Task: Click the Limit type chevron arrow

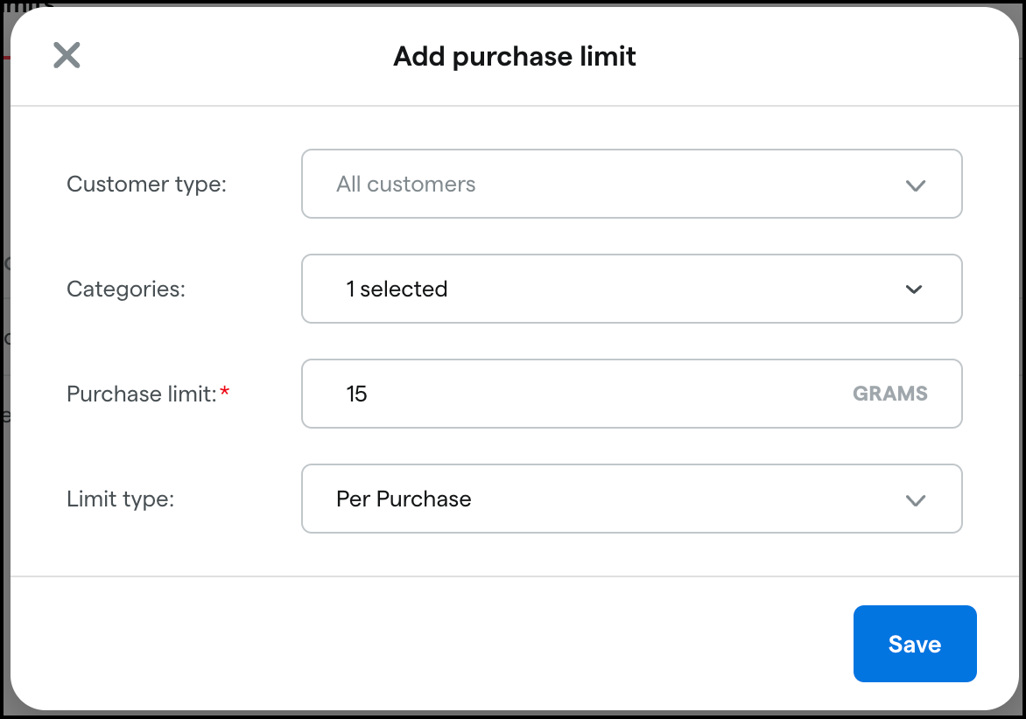Action: coord(916,499)
